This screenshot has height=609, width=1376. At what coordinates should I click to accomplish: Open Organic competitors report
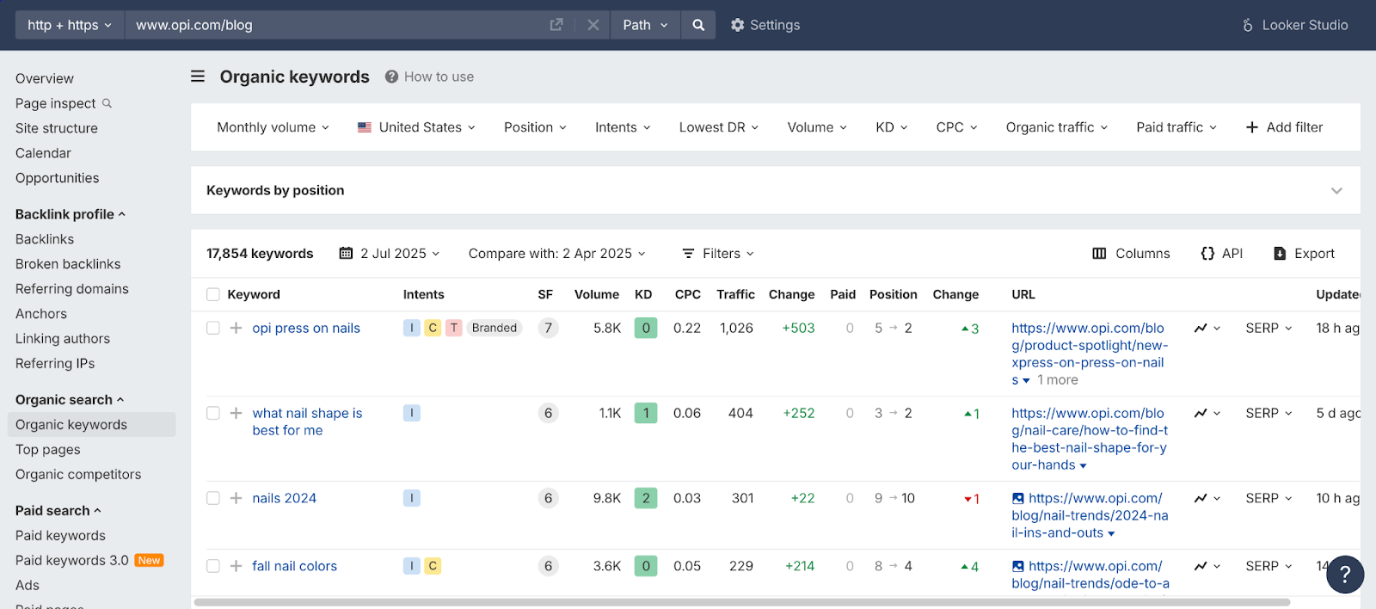[78, 474]
